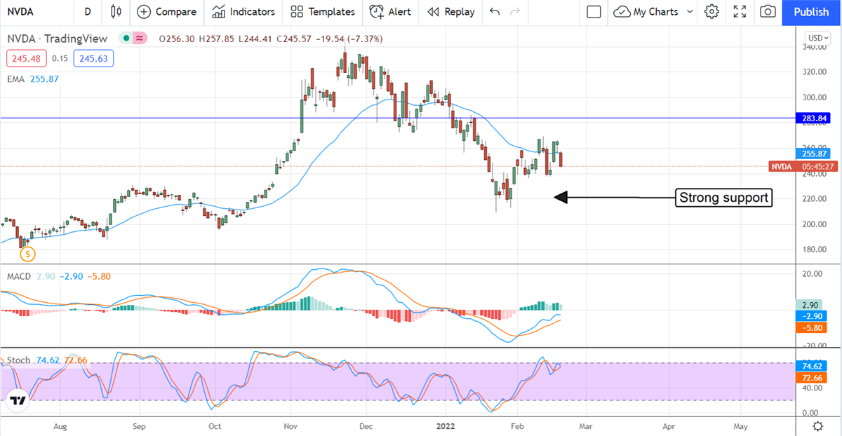Enter fullscreen mode

click(740, 12)
